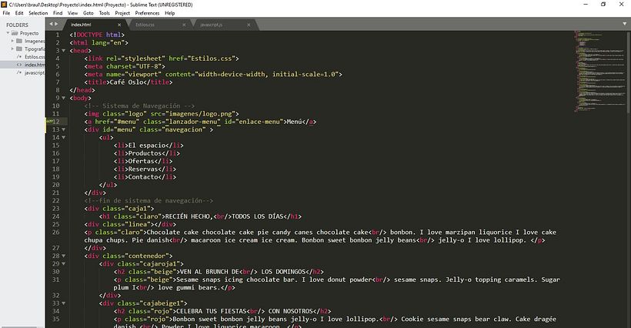631x328 pixels.
Task: Click the Estilos.css file type icon
Action: pos(19,57)
